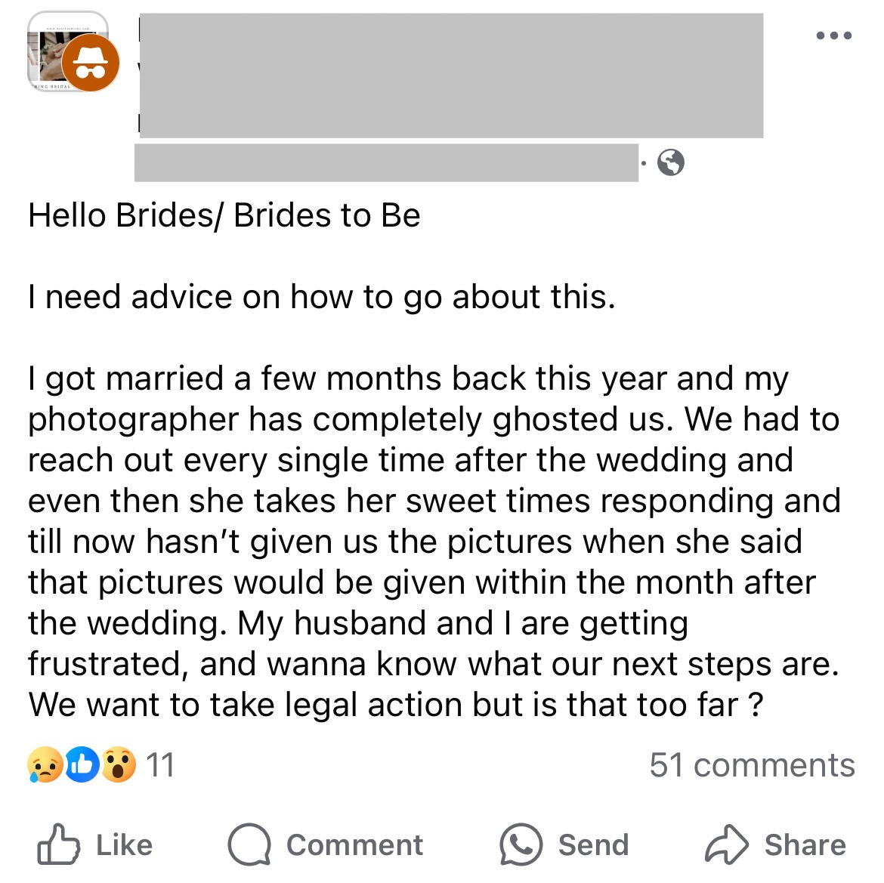The width and height of the screenshot is (884, 883).
Task: Expand the reactions list via the count 11
Action: (160, 765)
